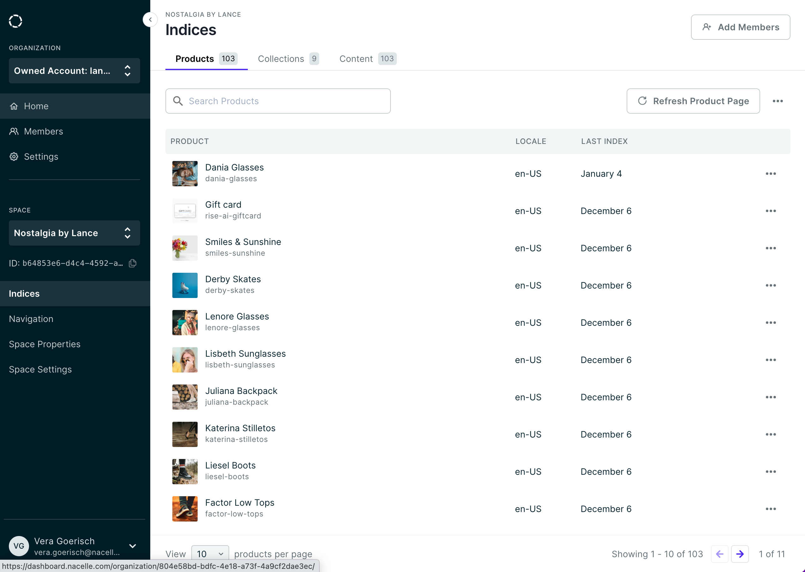
Task: Expand the Vera Goerisch user menu
Action: click(132, 546)
